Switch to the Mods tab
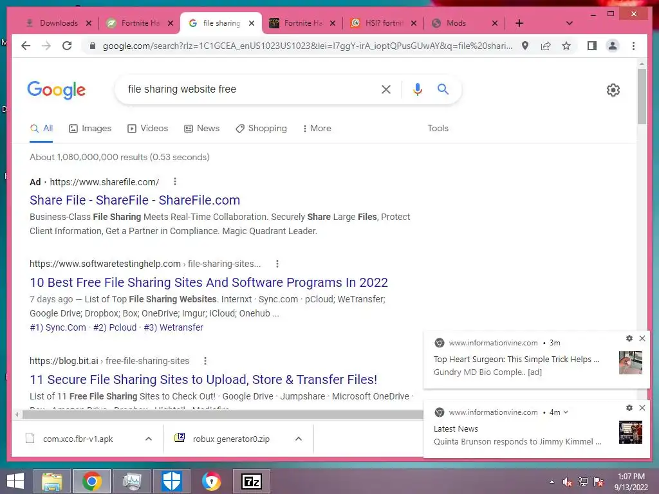 tap(456, 23)
